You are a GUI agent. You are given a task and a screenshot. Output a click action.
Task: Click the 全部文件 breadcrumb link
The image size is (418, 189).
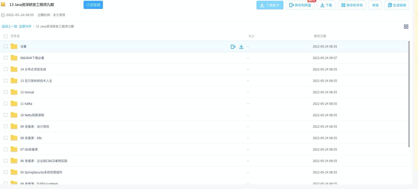coord(25,26)
